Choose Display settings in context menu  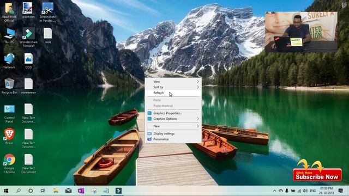173,133
